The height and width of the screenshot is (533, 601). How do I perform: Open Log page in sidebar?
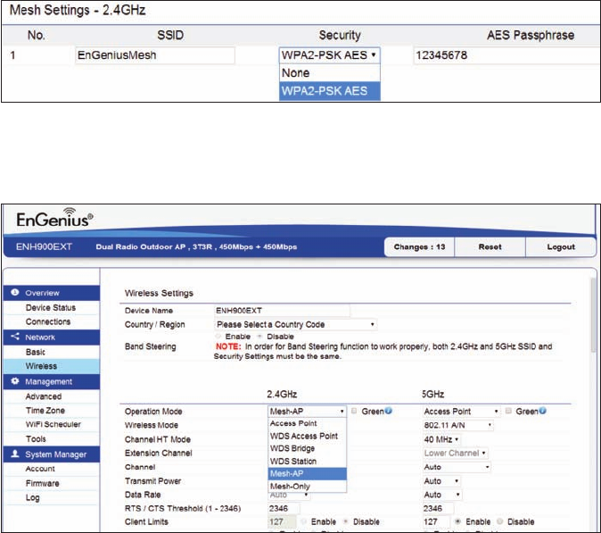point(33,497)
